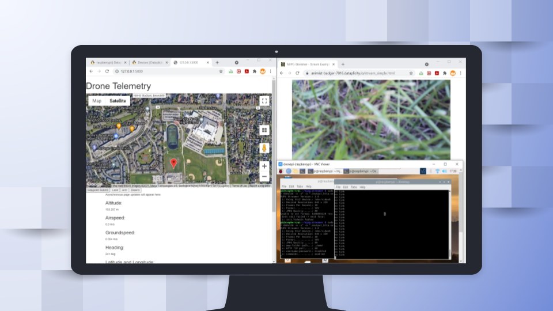Click the telemetry page vertical scrollbar
Image resolution: width=553 pixels, height=311 pixels.
pyautogui.click(x=274, y=146)
